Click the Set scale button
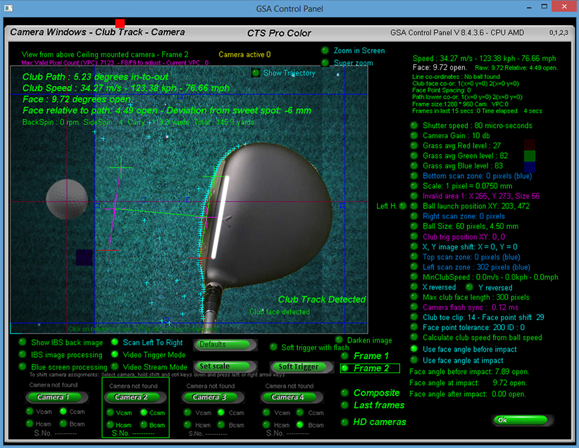 [x=225, y=366]
